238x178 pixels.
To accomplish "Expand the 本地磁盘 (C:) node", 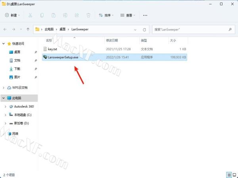I will (x=6, y=115).
